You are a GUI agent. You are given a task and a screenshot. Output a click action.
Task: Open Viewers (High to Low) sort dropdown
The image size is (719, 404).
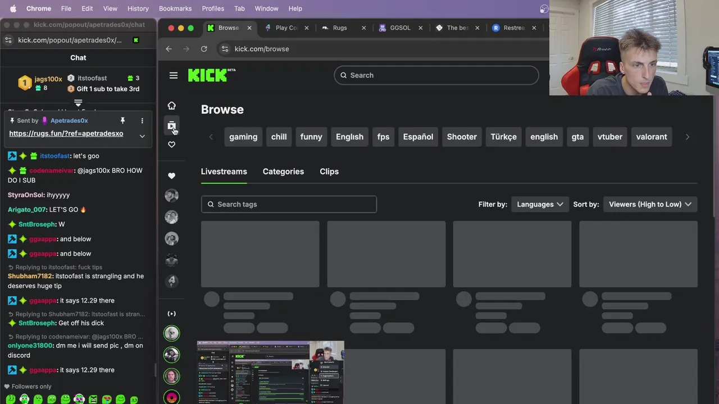(x=650, y=204)
